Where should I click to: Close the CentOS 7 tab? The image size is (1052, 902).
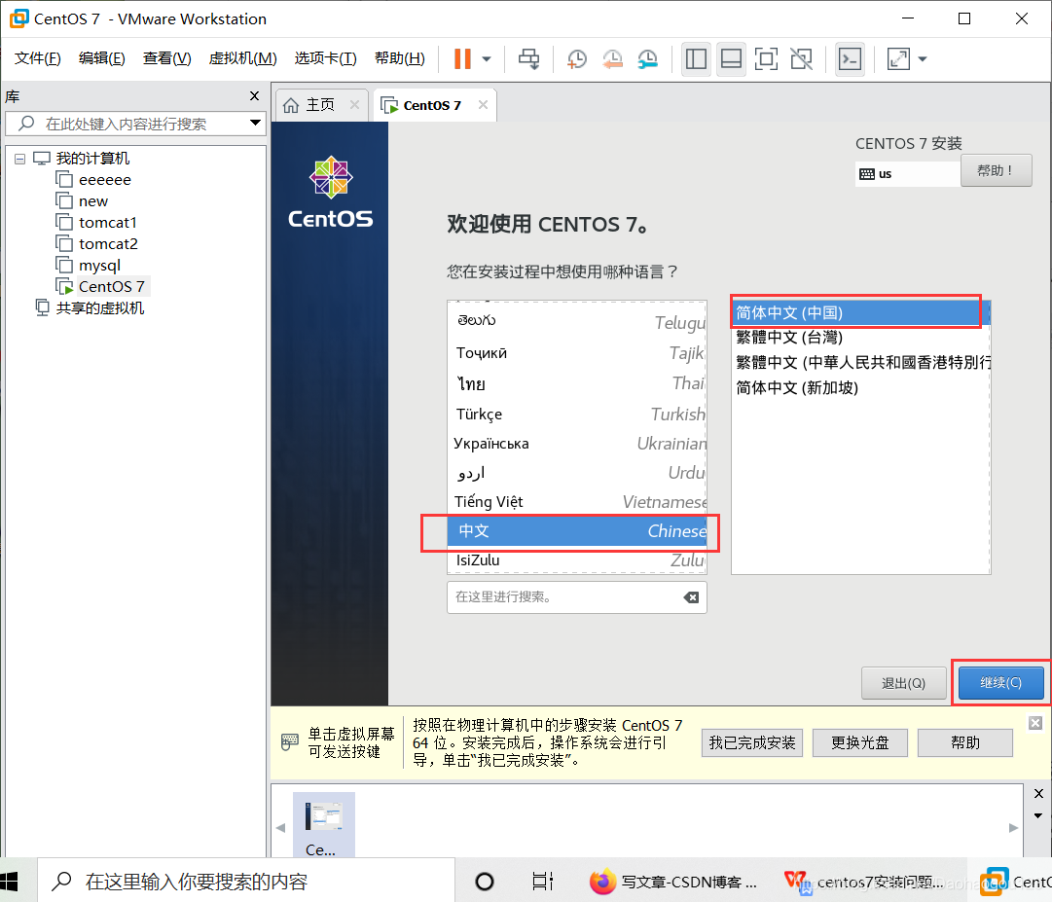(483, 105)
